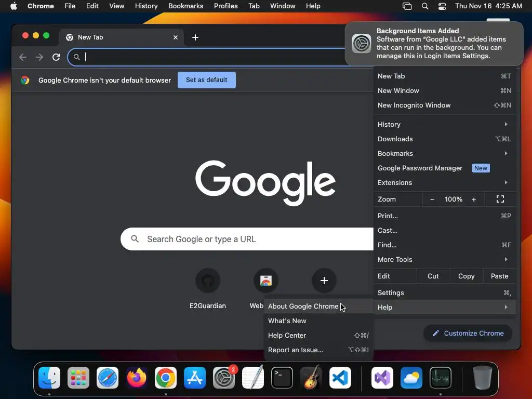Choose Report an Issue...
Viewport: 532px width, 399px height.
[318, 350]
